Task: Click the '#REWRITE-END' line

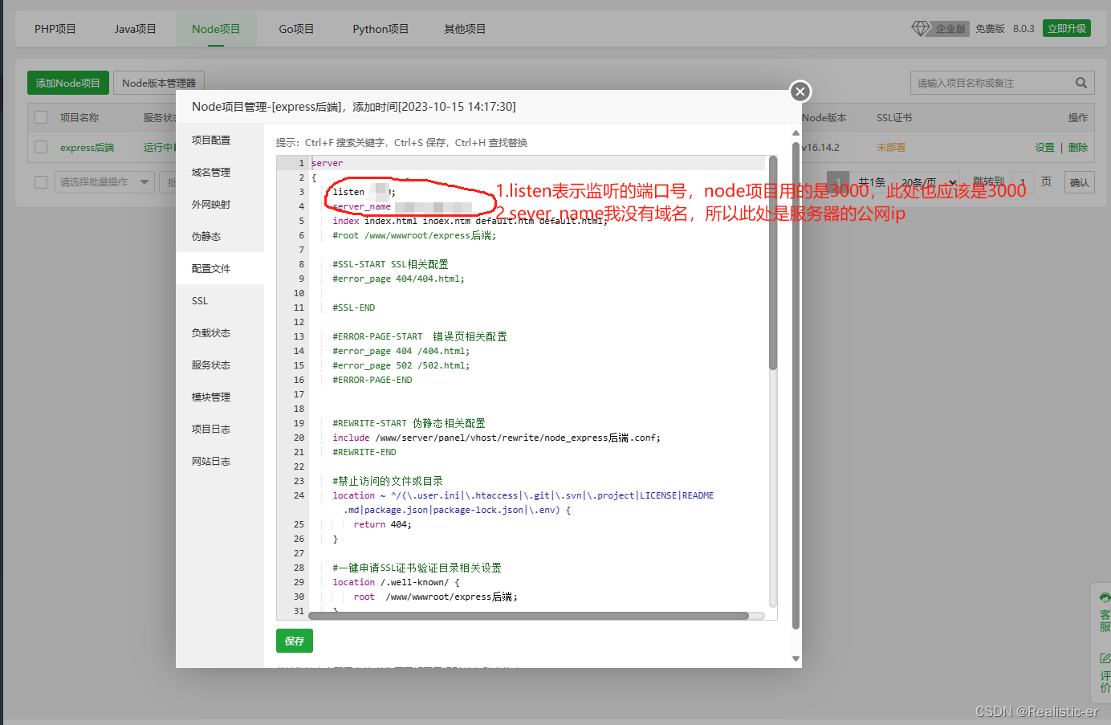Action: [x=364, y=452]
